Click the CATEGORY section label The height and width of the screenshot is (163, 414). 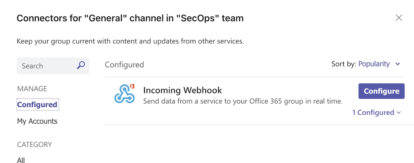coord(35,144)
